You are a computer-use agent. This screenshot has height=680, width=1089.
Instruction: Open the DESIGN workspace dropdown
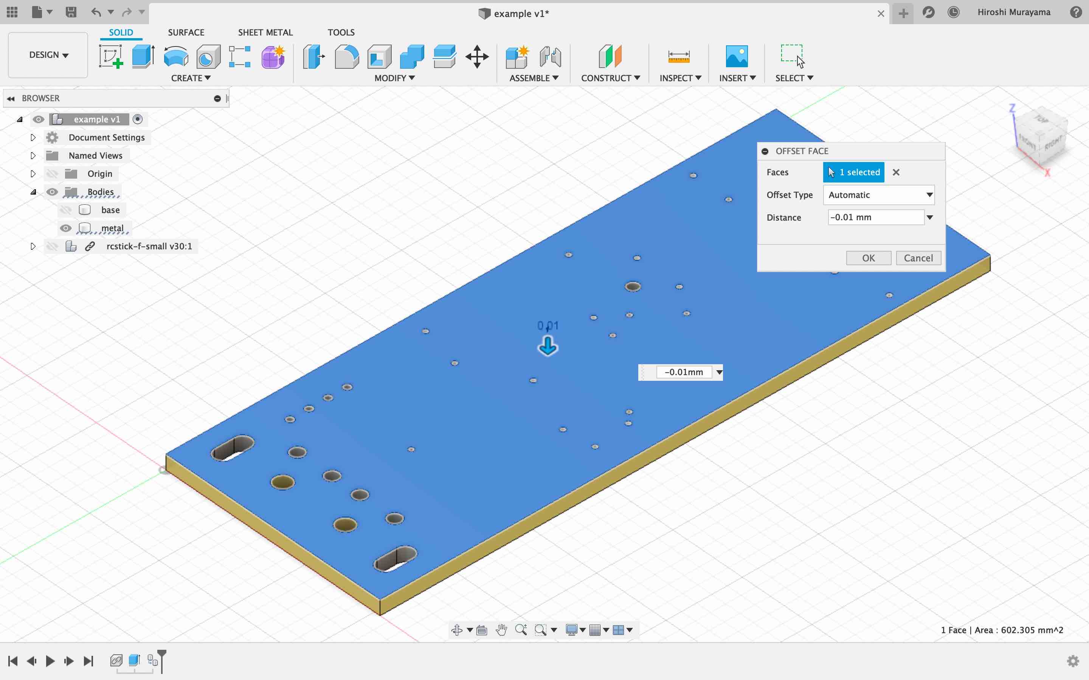click(48, 55)
